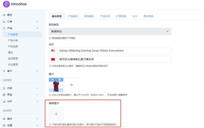The height and width of the screenshot is (128, 204).
Task: Switch to the SEO tab
Action: [135, 16]
